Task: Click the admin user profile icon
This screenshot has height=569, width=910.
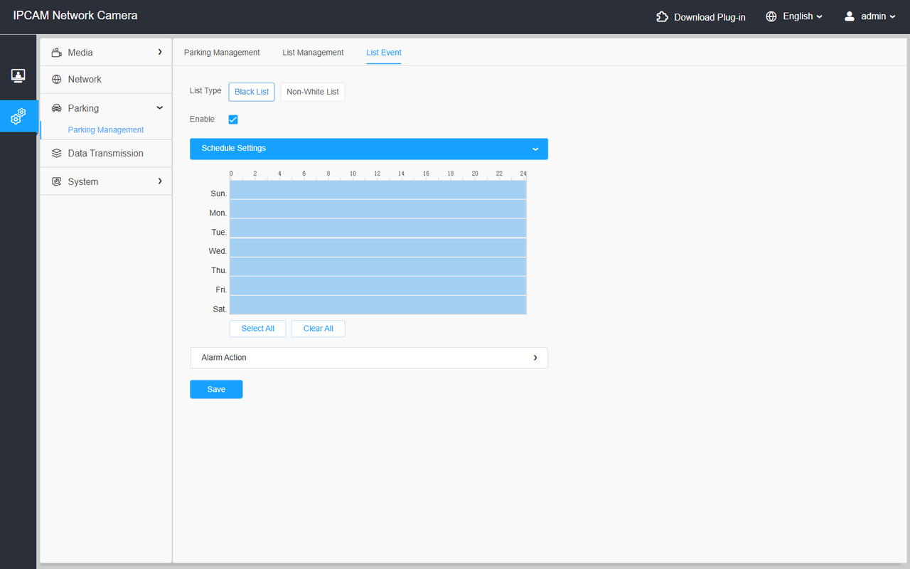Action: point(849,16)
